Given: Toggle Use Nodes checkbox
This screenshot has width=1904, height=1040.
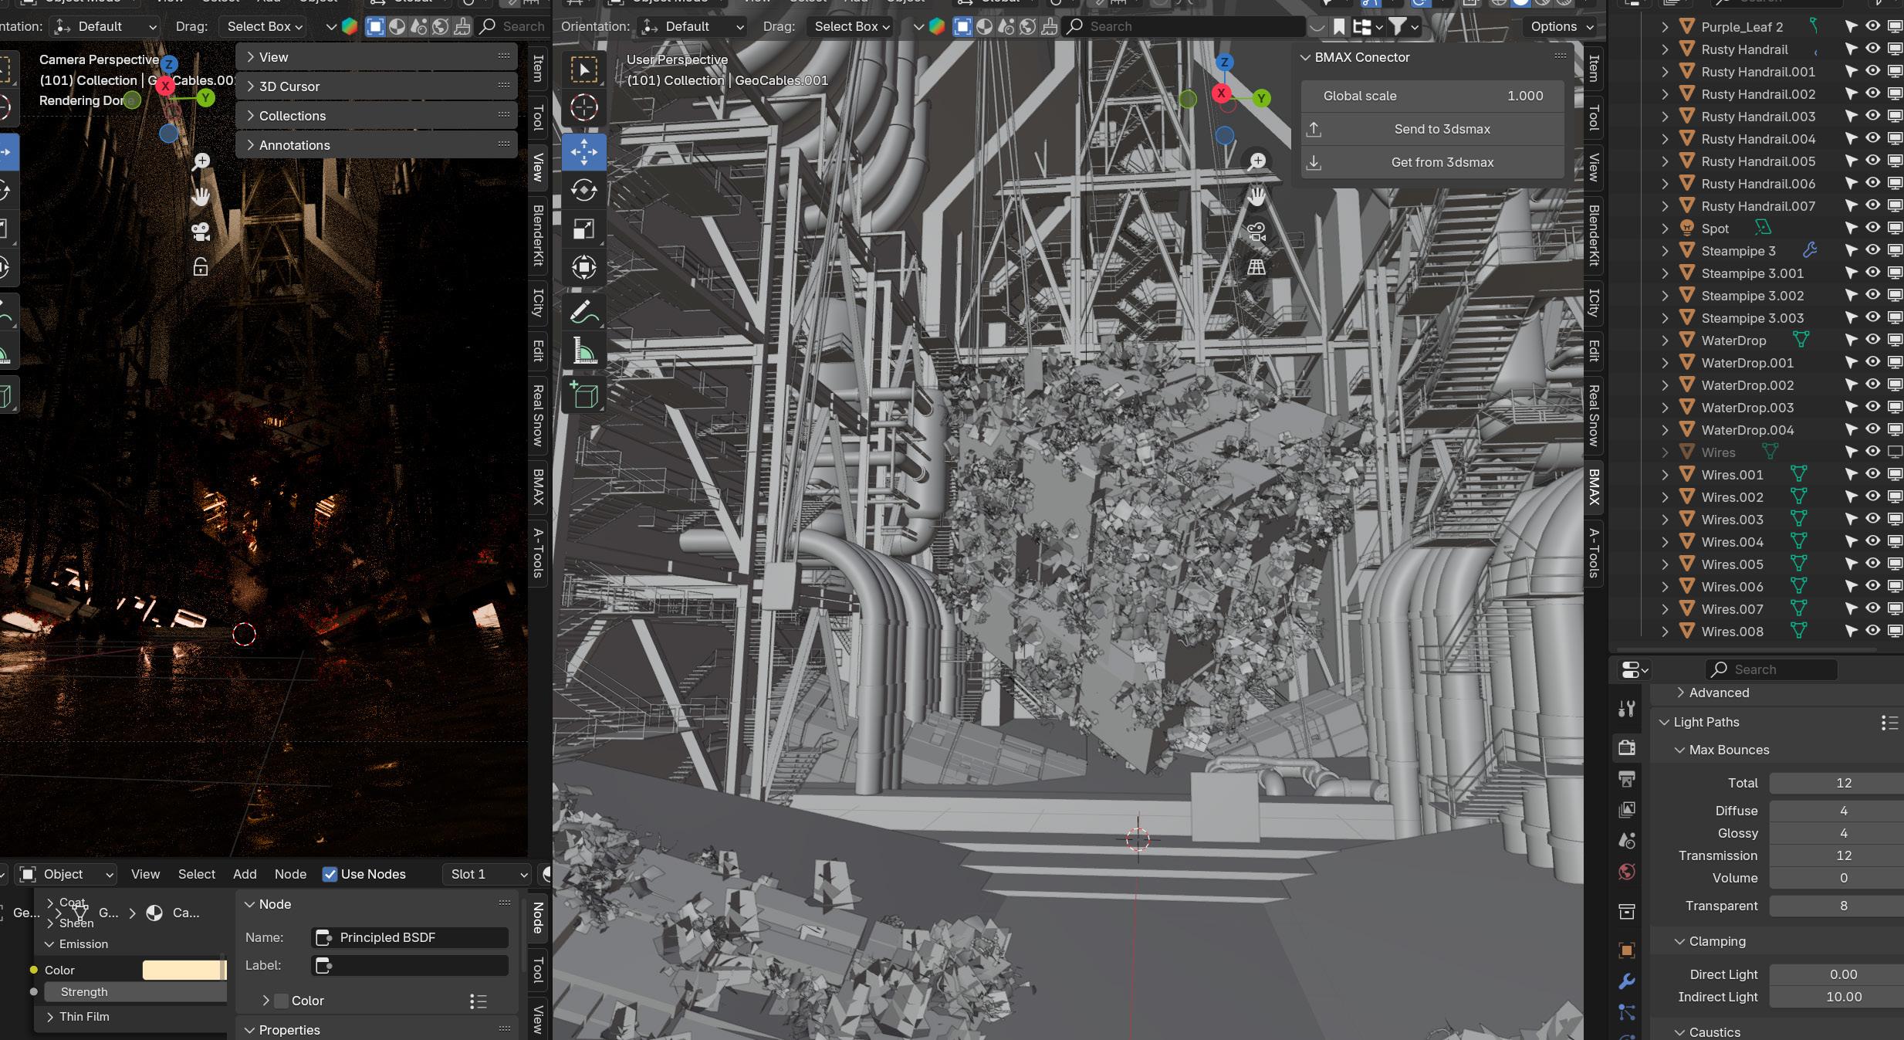Looking at the screenshot, I should tap(330, 874).
